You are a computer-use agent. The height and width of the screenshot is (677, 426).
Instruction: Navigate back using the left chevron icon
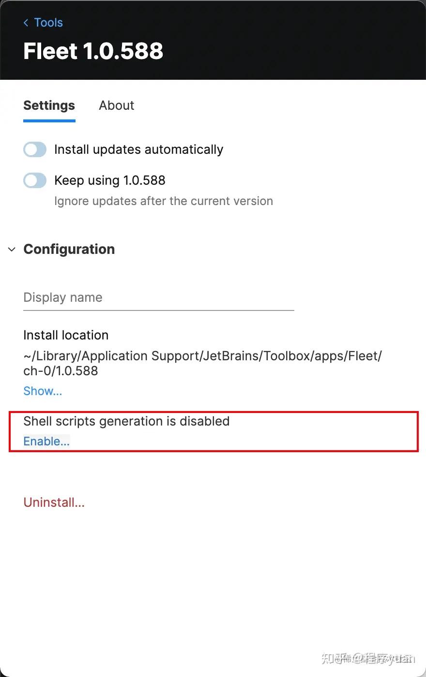pyautogui.click(x=26, y=22)
